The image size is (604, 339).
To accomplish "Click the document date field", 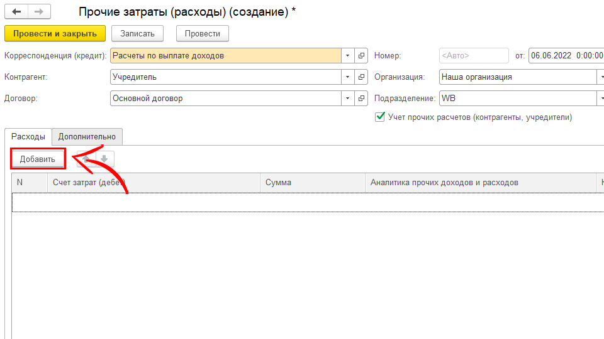I will click(x=566, y=56).
